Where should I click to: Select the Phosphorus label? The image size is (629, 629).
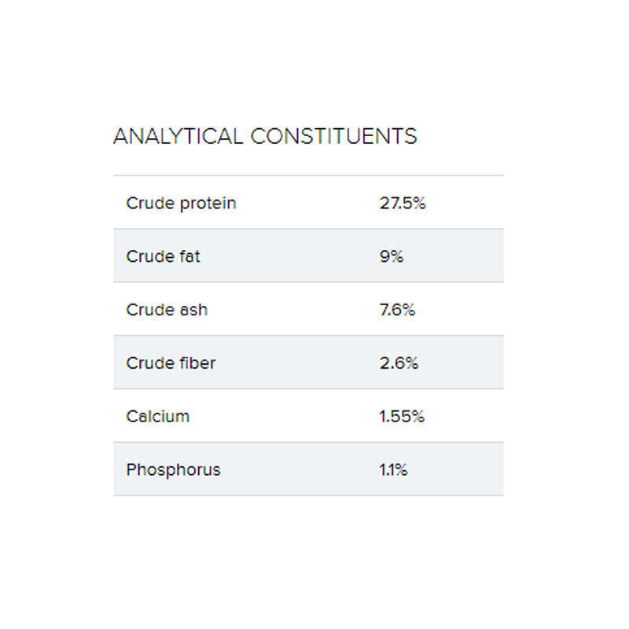(x=173, y=470)
